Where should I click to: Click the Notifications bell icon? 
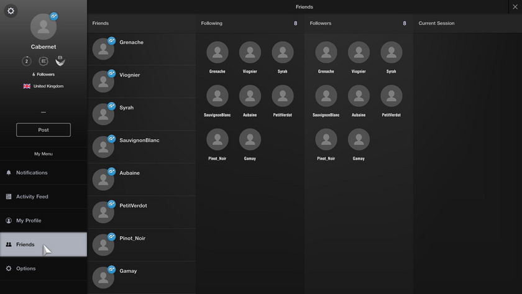tap(9, 173)
